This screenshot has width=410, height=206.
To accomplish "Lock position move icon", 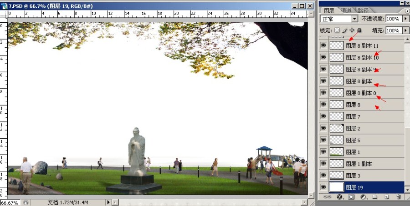I will pyautogui.click(x=352, y=30).
